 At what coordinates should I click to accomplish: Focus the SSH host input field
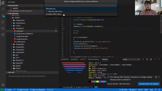(x=81, y=5)
